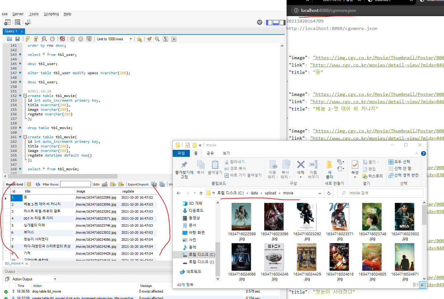
Task: Open the 공유 ribbon tab in Explorer
Action: [x=210, y=153]
